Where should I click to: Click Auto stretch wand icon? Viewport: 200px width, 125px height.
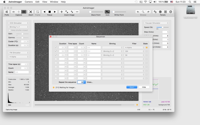tap(107, 12)
